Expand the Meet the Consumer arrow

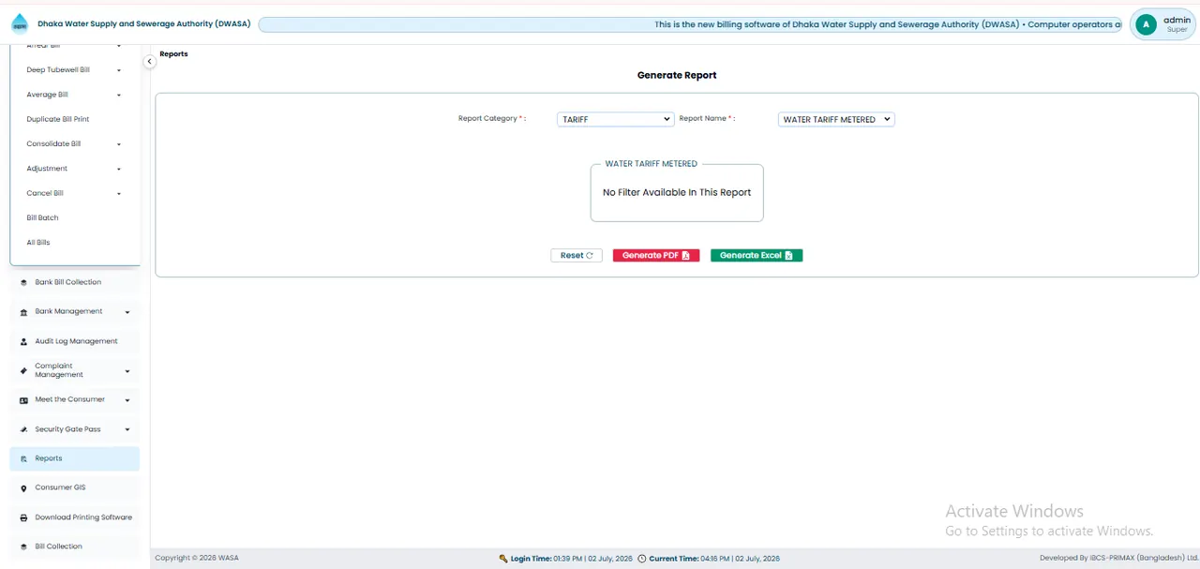point(127,400)
